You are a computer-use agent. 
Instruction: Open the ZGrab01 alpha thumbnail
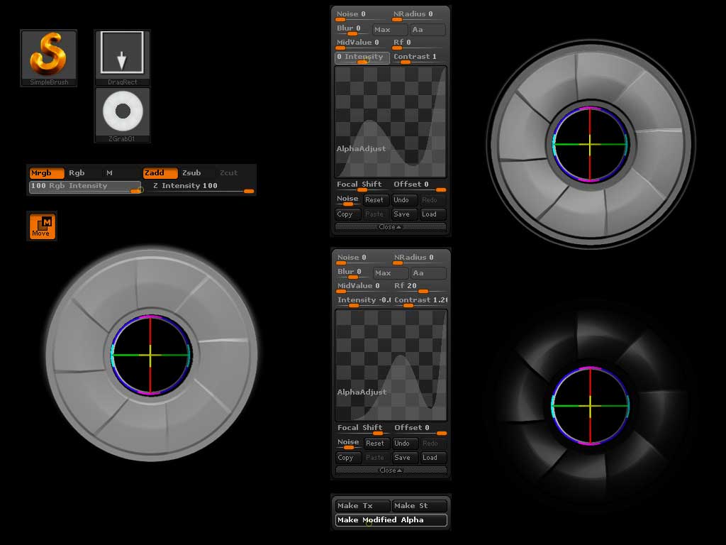[122, 114]
